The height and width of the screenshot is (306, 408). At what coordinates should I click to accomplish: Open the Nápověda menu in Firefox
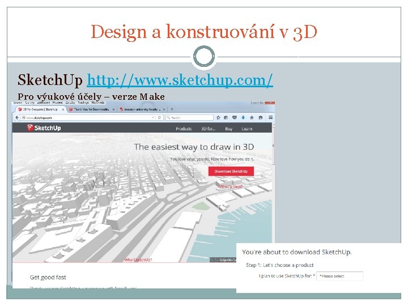98,103
